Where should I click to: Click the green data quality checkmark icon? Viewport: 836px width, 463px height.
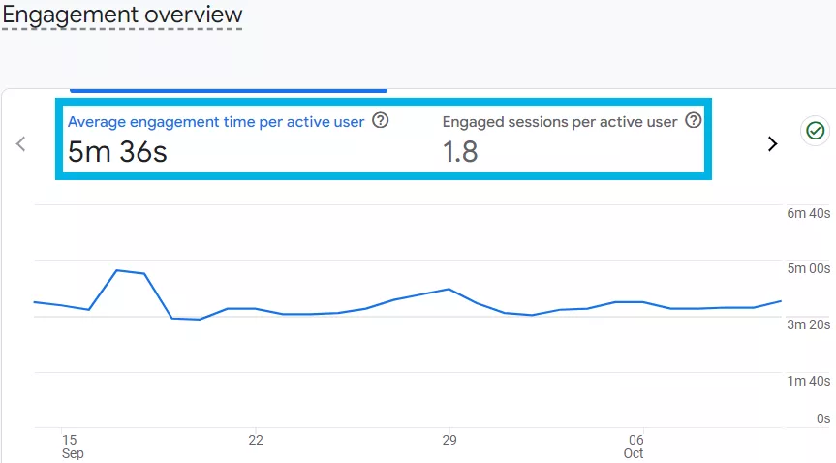[815, 131]
